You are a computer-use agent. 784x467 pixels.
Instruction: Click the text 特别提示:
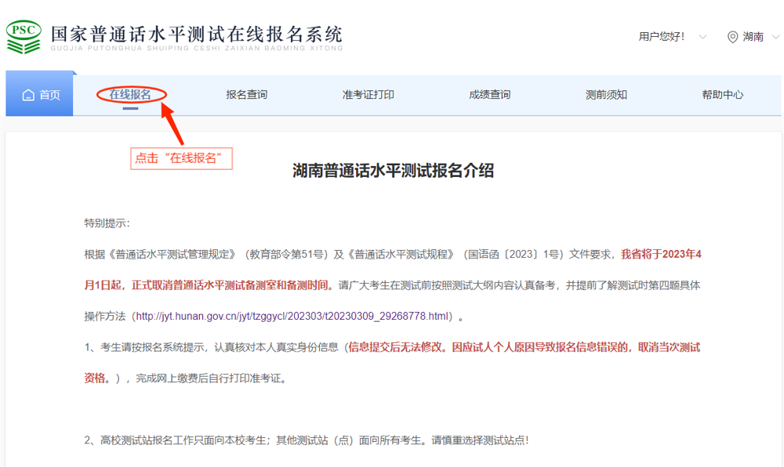coord(107,223)
